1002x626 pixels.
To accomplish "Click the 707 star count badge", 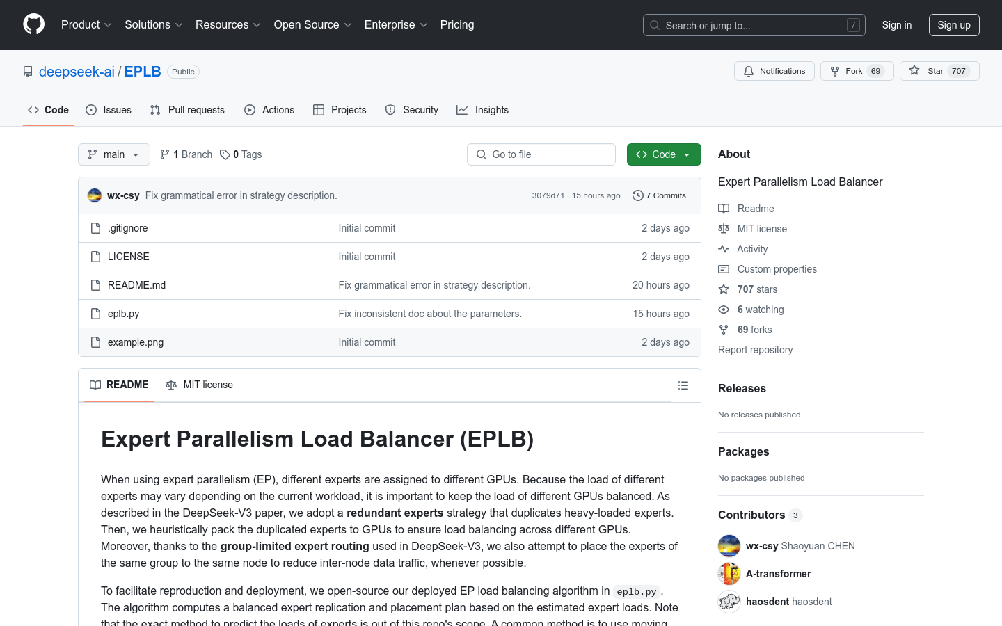I will point(959,71).
